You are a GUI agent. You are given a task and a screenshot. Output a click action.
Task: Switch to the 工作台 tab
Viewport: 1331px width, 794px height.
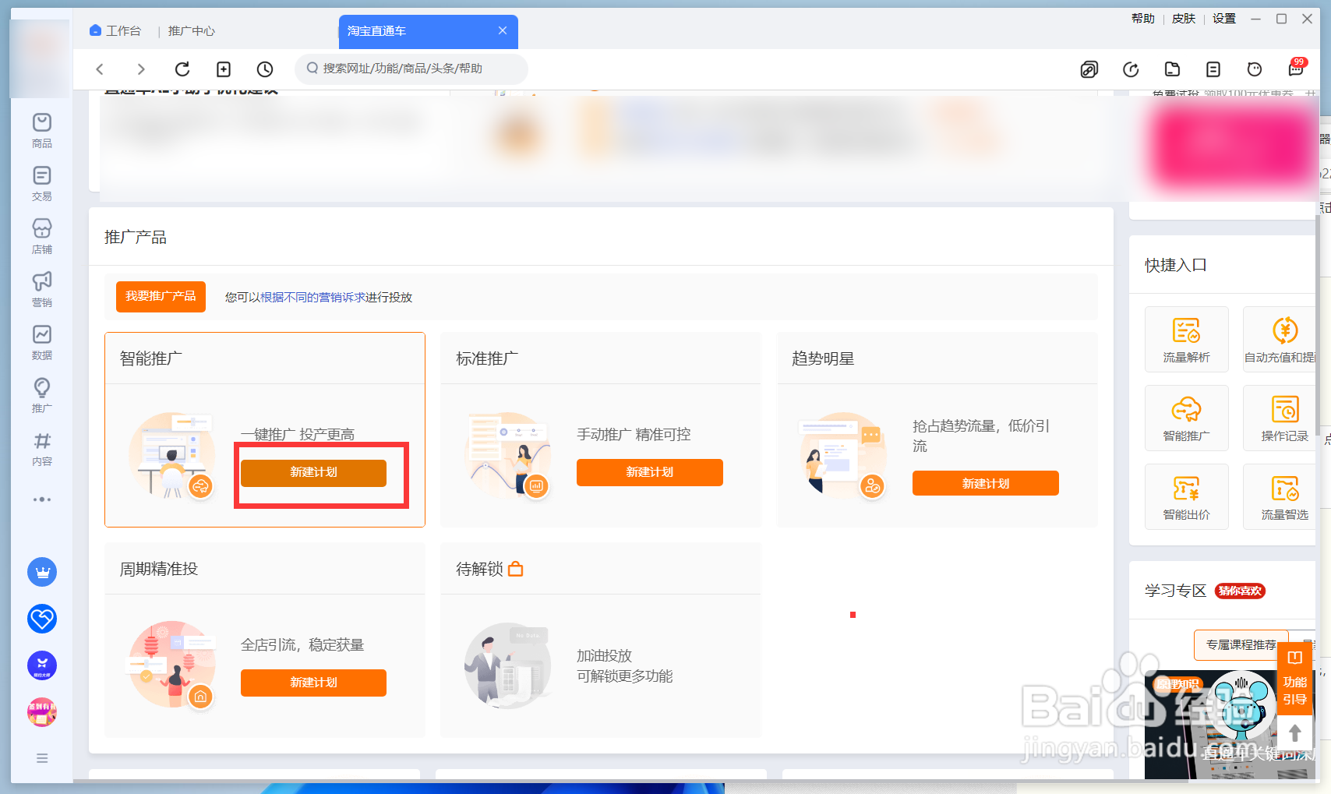(x=115, y=30)
